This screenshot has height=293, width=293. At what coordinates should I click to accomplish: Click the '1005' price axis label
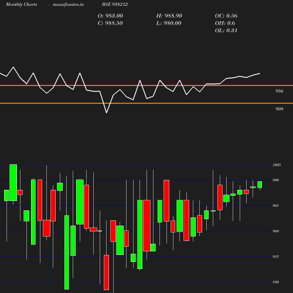(277, 165)
